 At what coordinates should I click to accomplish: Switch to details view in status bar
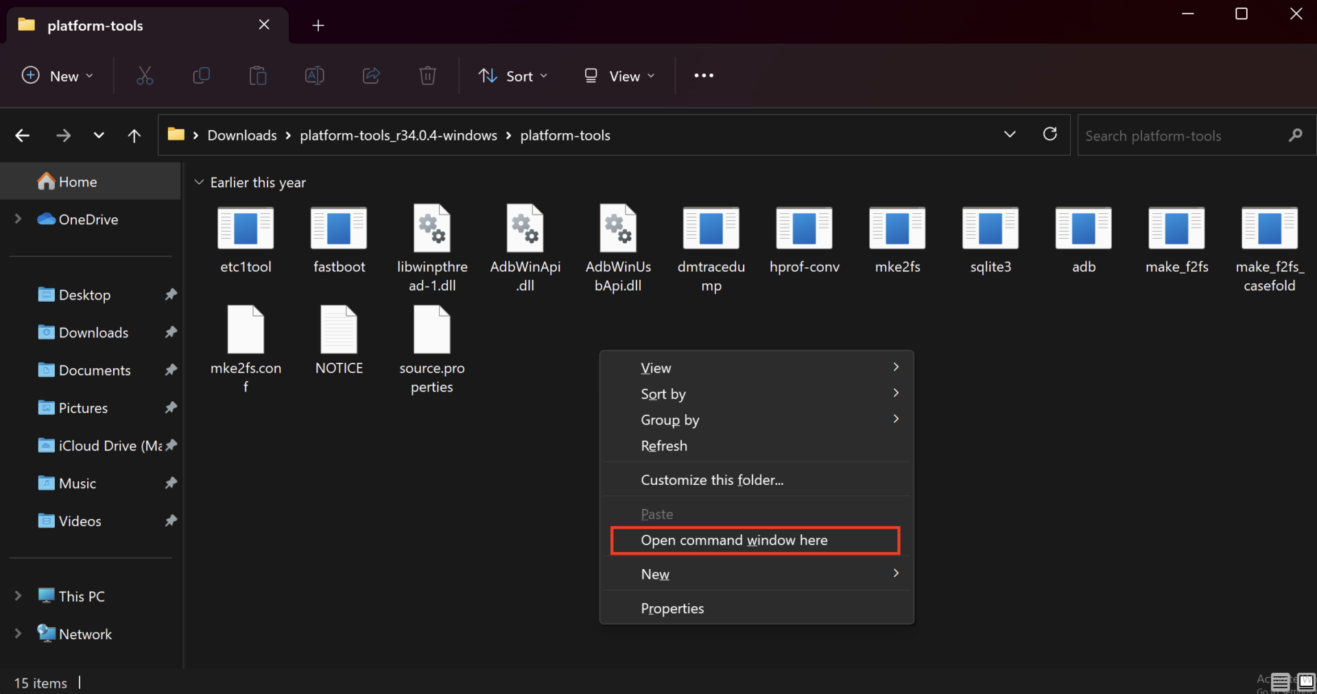tap(1280, 682)
